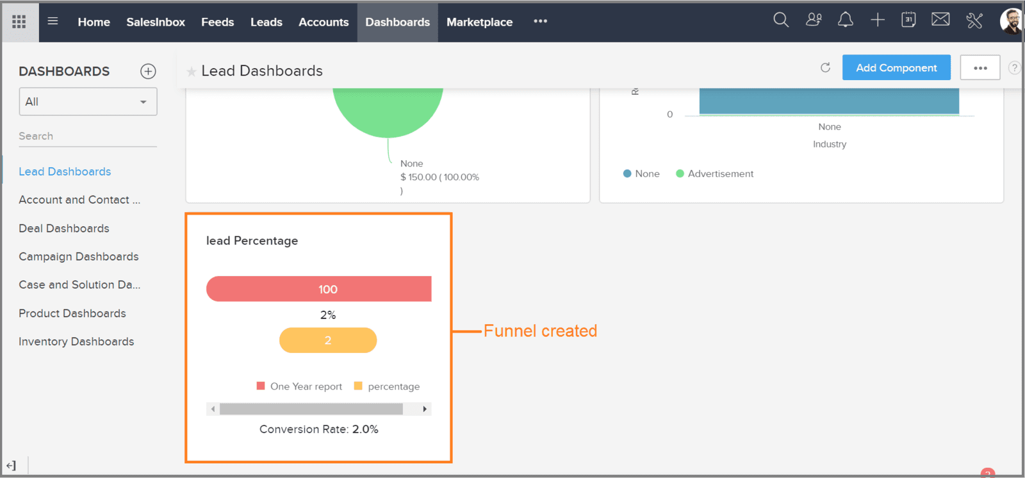1025x478 pixels.
Task: Open Case and Solution dashboards
Action: (79, 284)
